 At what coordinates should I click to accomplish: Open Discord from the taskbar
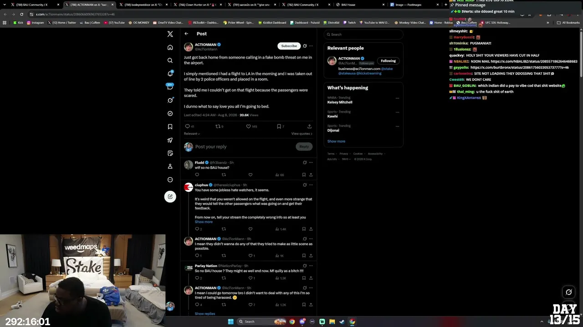pyautogui.click(x=302, y=322)
